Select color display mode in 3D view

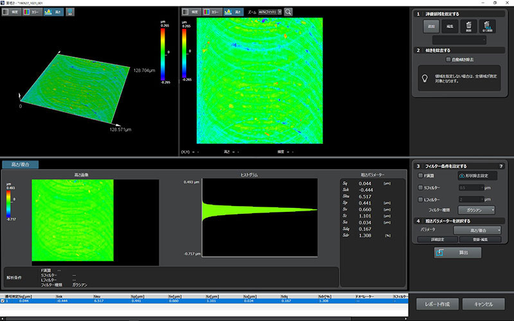(x=31, y=12)
